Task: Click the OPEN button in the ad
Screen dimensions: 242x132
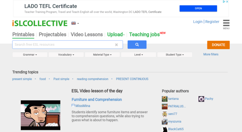Action: click(198, 8)
